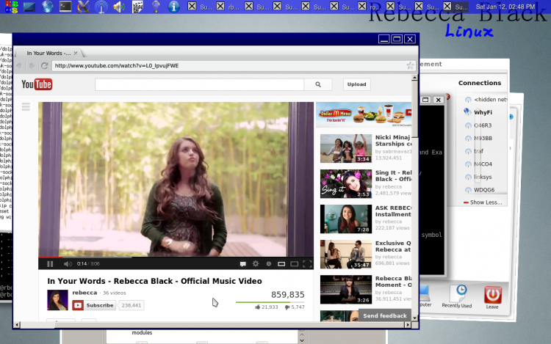Toggle video annotations speech bubble icon

(242, 264)
